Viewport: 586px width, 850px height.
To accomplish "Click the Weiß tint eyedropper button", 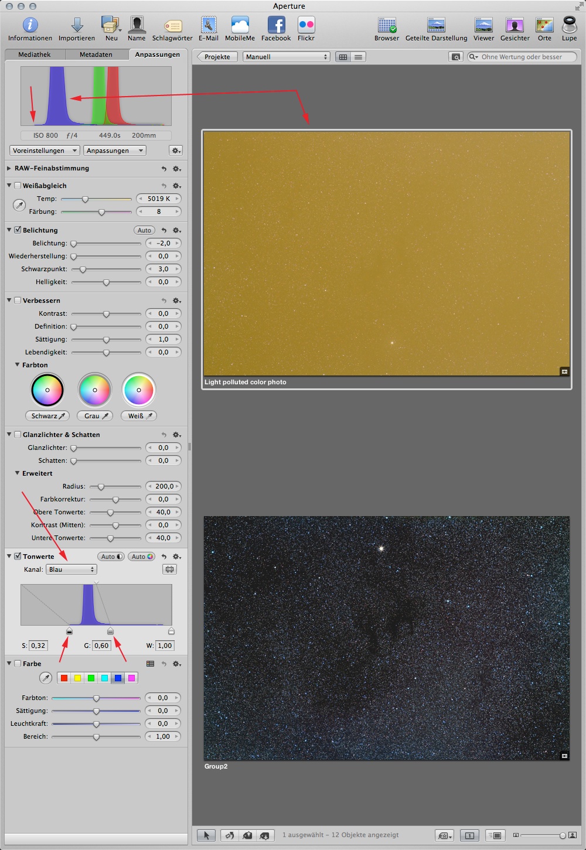I will click(139, 416).
